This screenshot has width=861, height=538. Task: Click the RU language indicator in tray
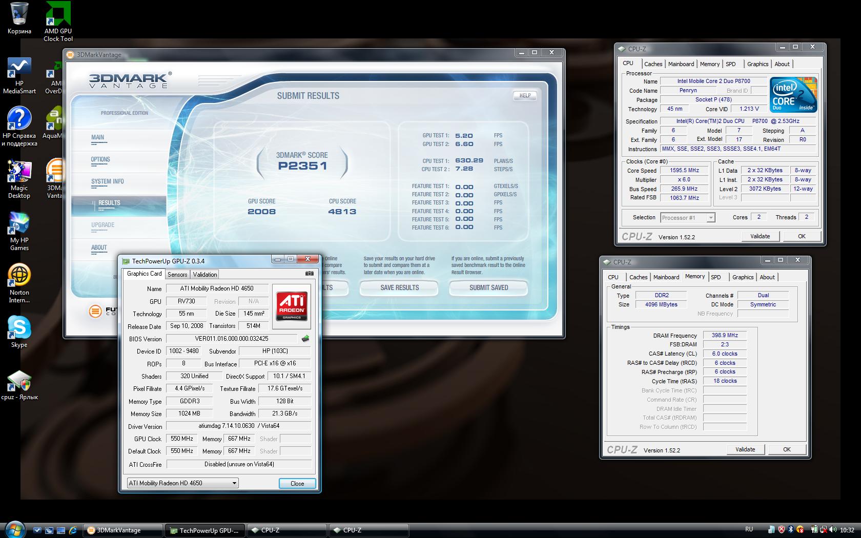pyautogui.click(x=749, y=529)
